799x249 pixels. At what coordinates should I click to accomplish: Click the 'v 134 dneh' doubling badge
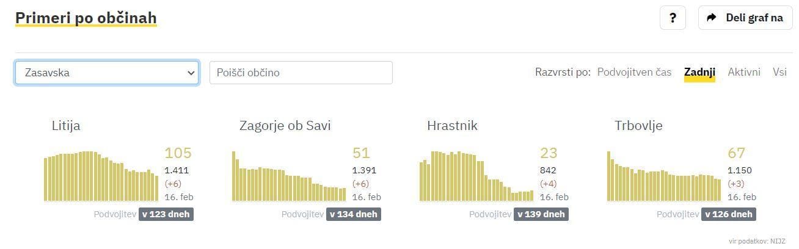point(354,214)
